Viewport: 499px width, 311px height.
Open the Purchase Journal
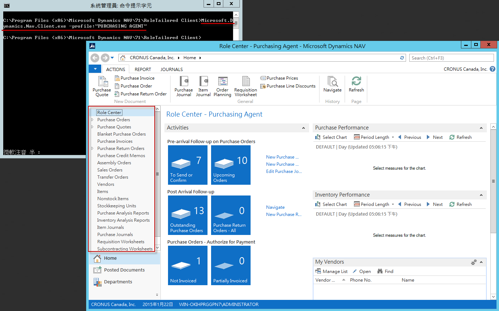[x=183, y=86]
